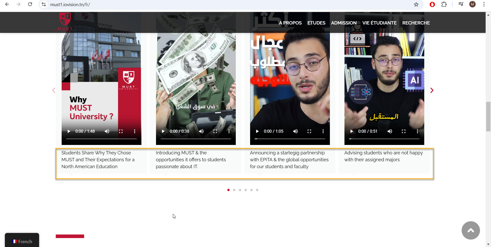This screenshot has width=491, height=247.
Task: Seek on the 1:05 video progress bar
Action: (x=290, y=139)
